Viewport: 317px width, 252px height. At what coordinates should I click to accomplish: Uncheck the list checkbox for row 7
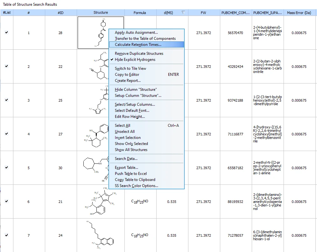pos(6,235)
